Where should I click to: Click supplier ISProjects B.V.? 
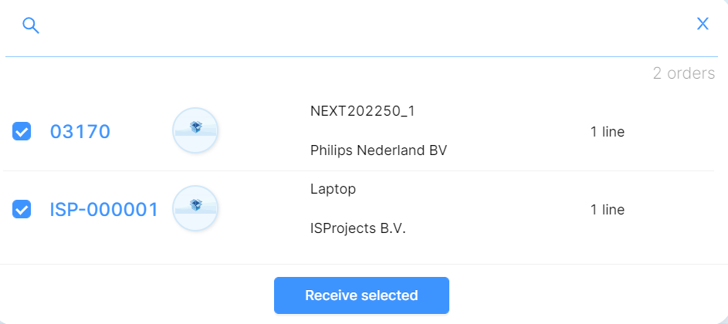click(358, 228)
